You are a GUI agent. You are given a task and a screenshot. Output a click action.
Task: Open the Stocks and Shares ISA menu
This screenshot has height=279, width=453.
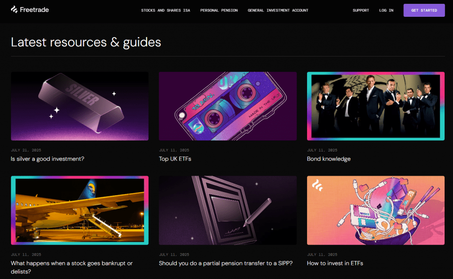point(165,11)
